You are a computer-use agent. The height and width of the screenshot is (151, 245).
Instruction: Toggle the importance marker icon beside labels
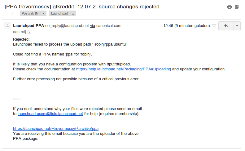pyautogui.click(x=11, y=14)
